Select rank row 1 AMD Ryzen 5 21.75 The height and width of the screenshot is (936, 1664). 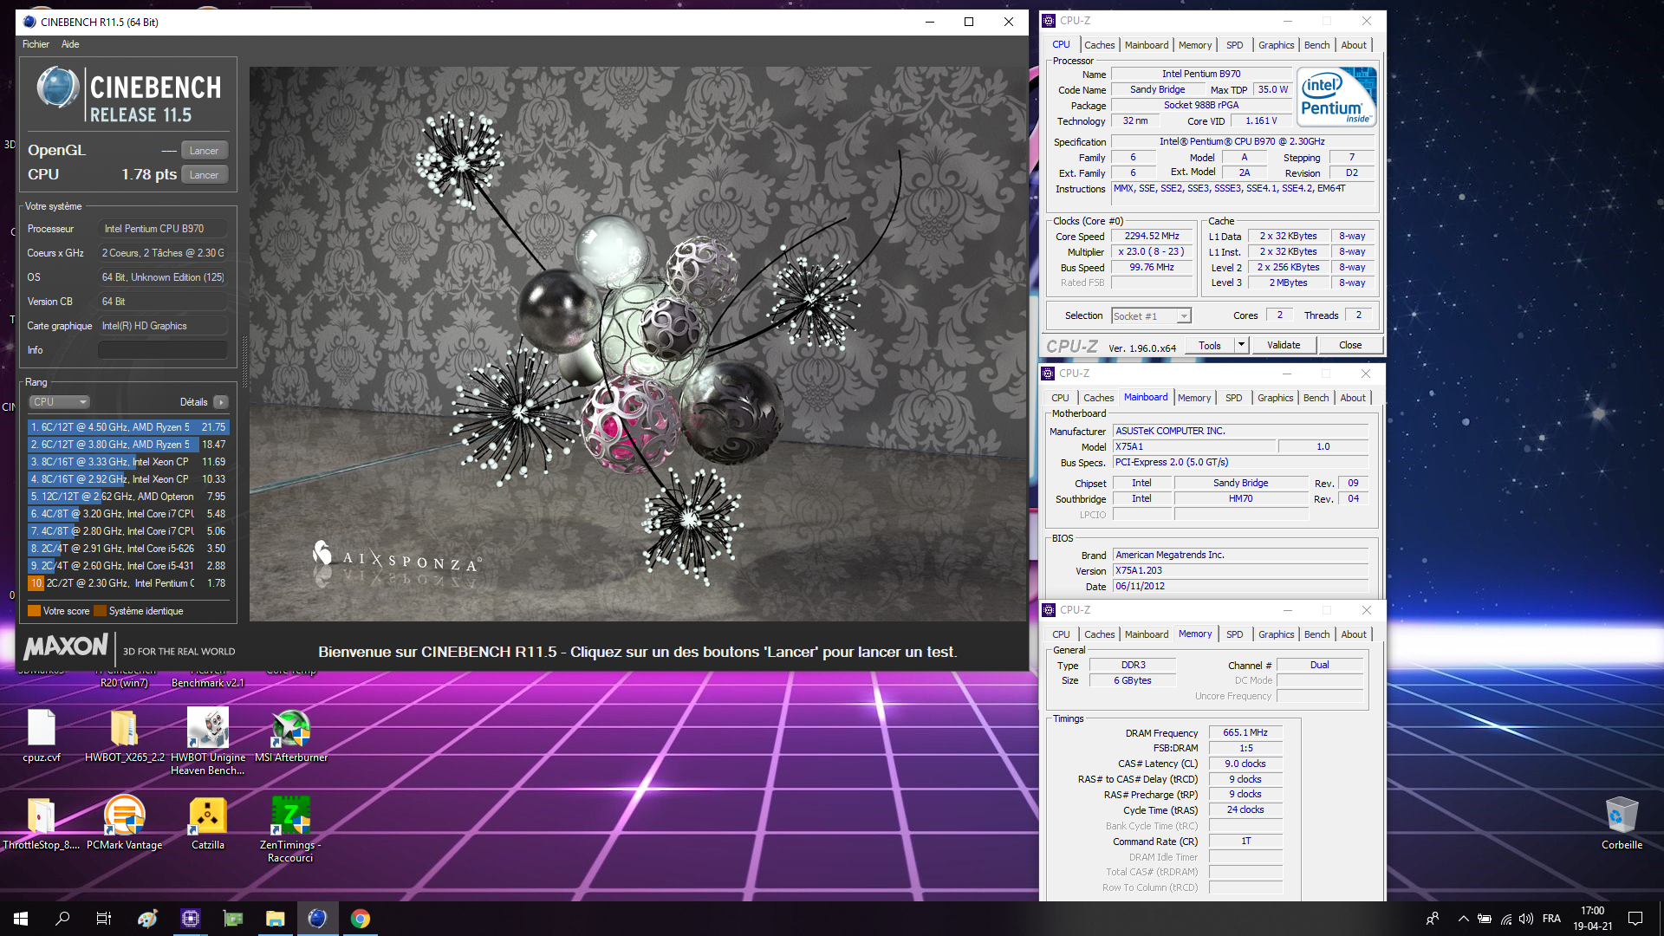point(128,427)
